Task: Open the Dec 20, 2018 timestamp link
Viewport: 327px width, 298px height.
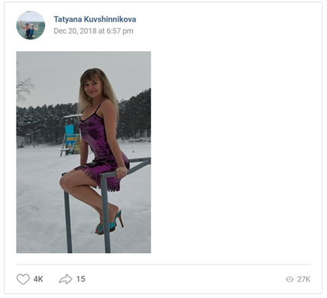Action: click(93, 31)
